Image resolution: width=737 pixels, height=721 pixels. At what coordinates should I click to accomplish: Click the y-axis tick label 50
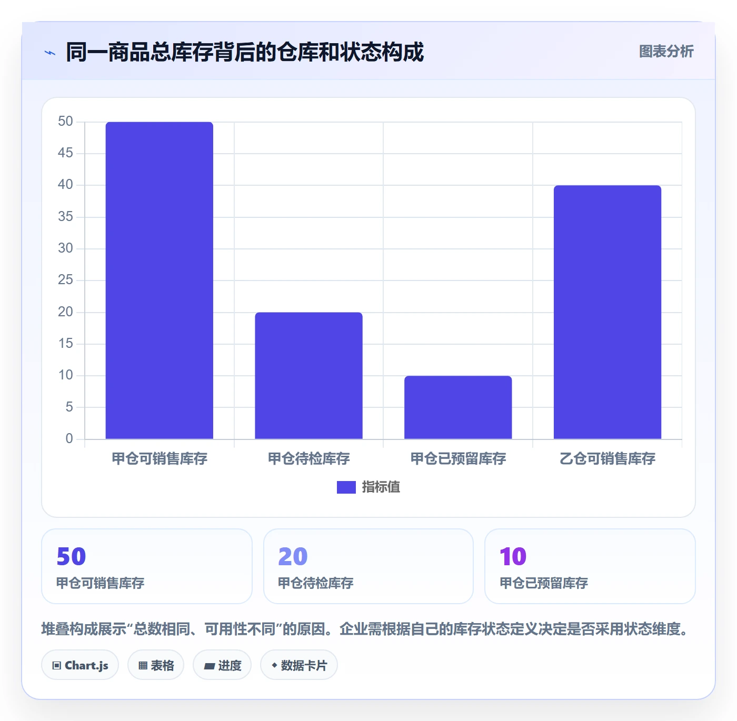tap(65, 122)
